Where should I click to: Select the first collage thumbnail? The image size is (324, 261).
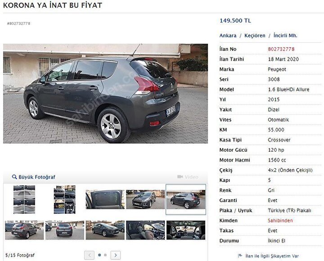click(24, 199)
